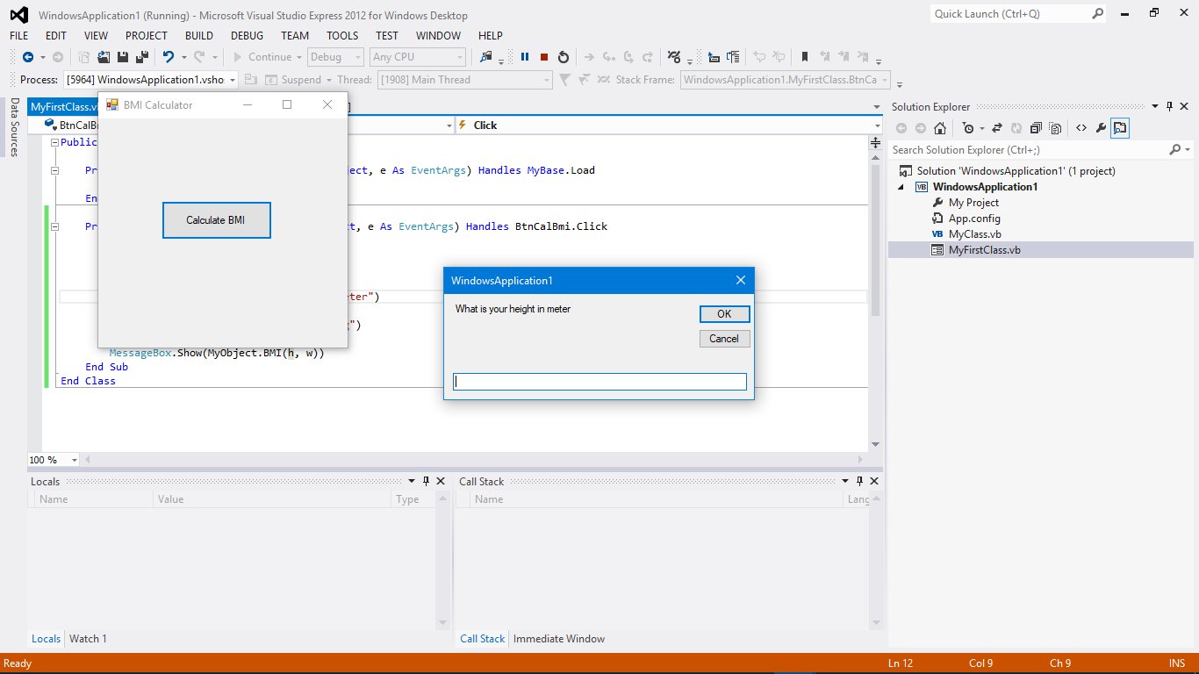Viewport: 1199px width, 674px height.
Task: Toggle auto-hide pin on Locals panel
Action: [427, 481]
